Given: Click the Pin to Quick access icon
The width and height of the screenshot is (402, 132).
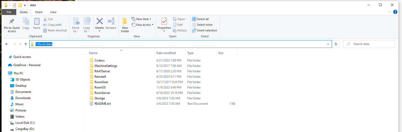Looking at the screenshot, I should [12, 21].
